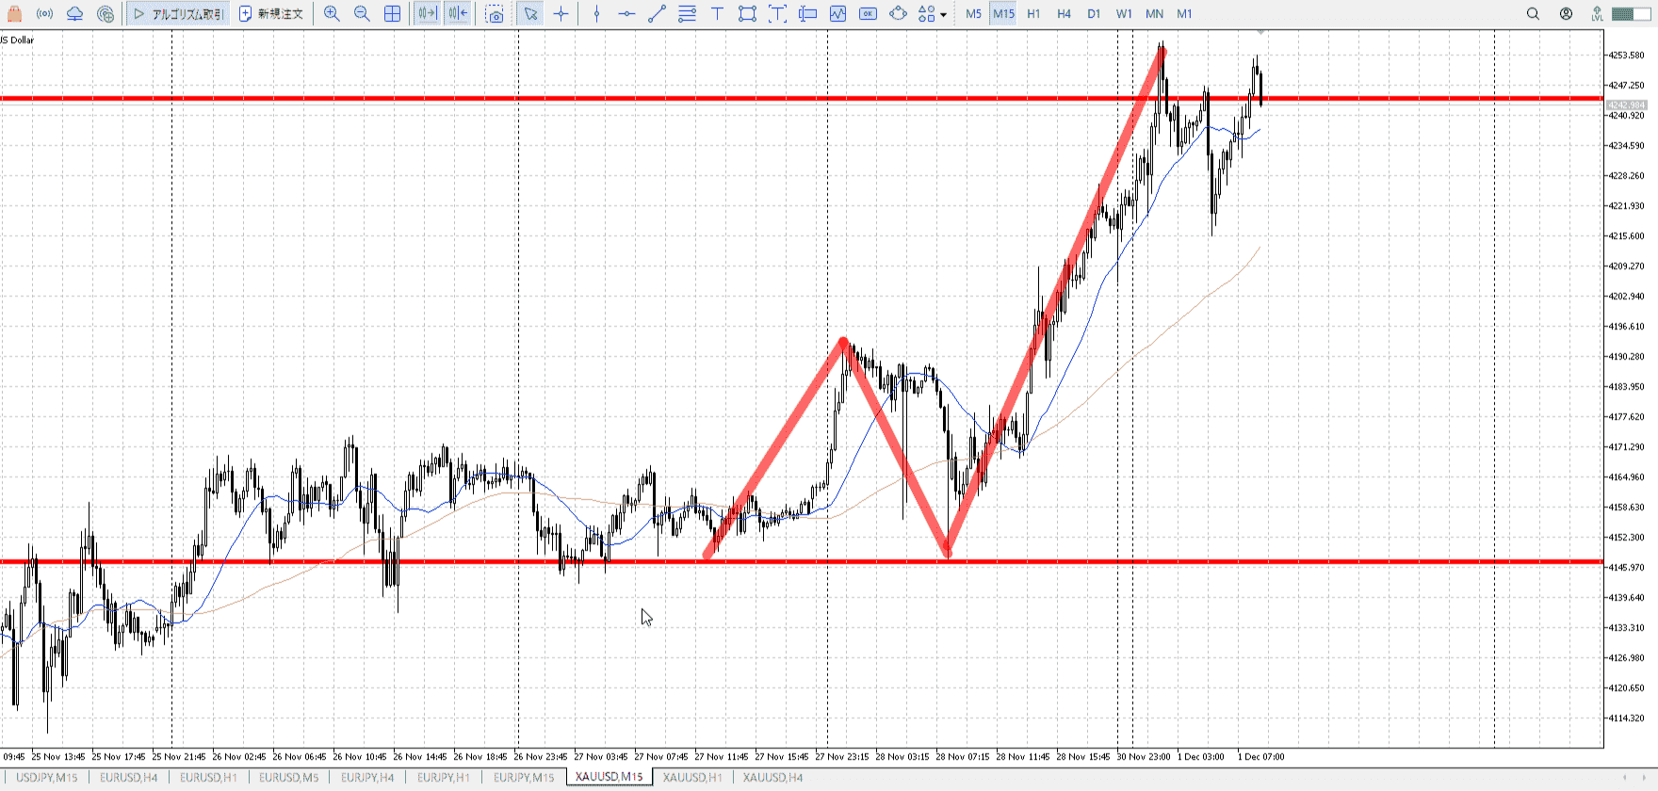
Task: Switch timeframe to H4
Action: tap(1064, 14)
